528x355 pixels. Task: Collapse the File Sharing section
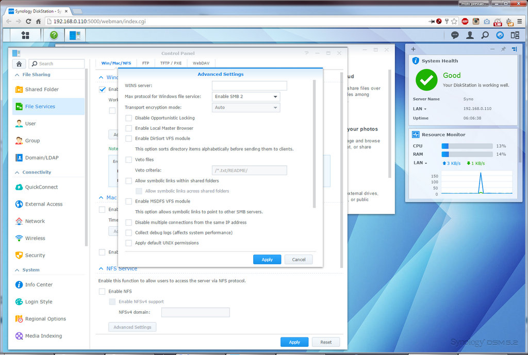[17, 75]
